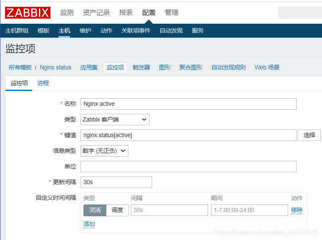Go to 自动发现 submenu
This screenshot has height=240, width=322.
coord(171,30)
